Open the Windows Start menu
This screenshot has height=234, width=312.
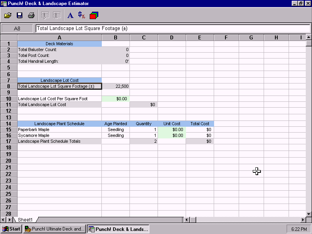[11, 229]
